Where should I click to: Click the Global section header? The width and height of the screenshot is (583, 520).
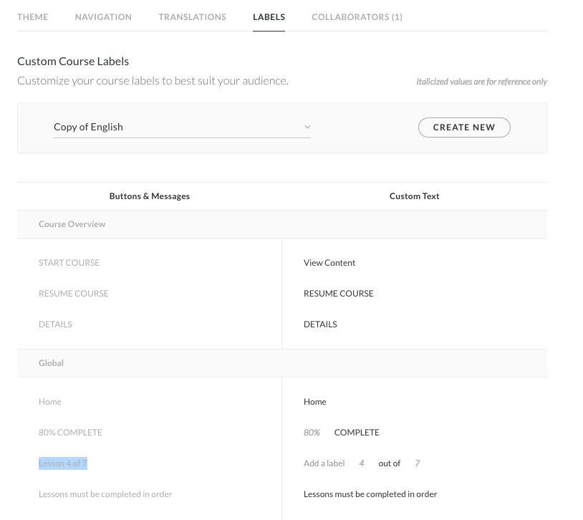point(51,363)
